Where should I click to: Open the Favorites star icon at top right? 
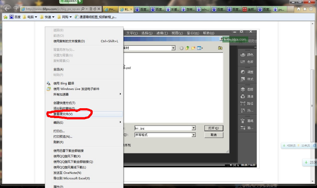click(x=305, y=9)
